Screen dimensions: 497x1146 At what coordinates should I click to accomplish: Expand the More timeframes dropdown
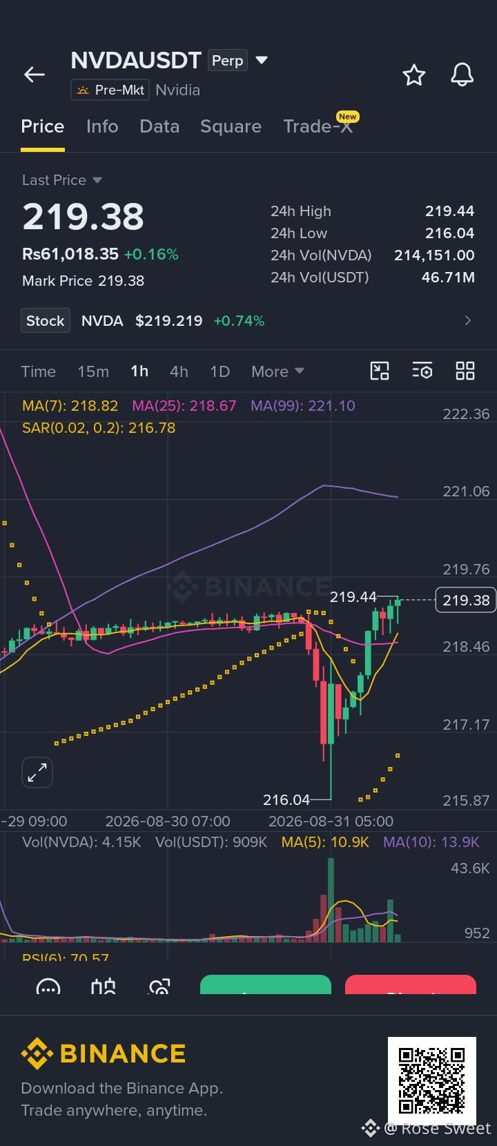[277, 371]
